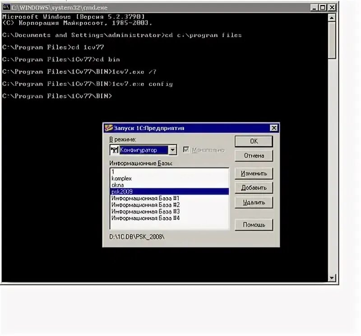Select Информационная База #3
Image resolution: width=361 pixels, height=336 pixels.
(170, 211)
